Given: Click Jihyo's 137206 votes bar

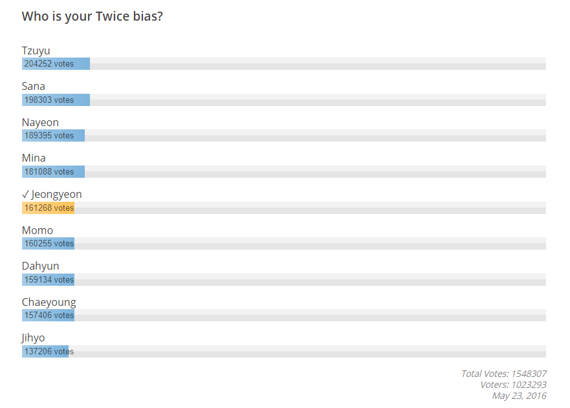Looking at the screenshot, I should (45, 352).
